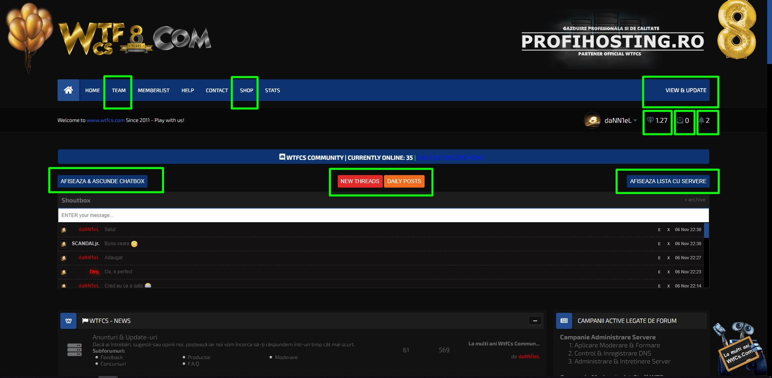Viewport: 772px width, 378px height.
Task: Open the credits diamond icon showing 1.27
Action: [x=650, y=120]
